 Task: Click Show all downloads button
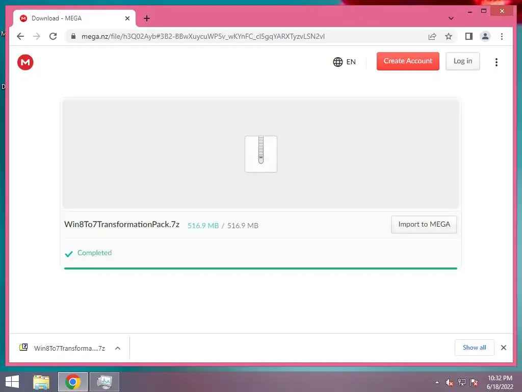click(x=475, y=348)
